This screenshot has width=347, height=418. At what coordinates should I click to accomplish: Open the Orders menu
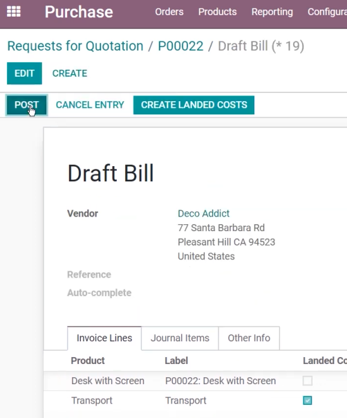point(169,12)
